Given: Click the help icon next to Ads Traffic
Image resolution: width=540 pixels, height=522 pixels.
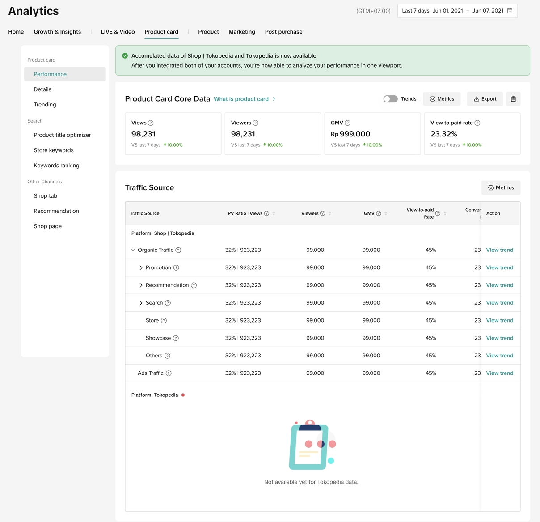Looking at the screenshot, I should pyautogui.click(x=169, y=373).
